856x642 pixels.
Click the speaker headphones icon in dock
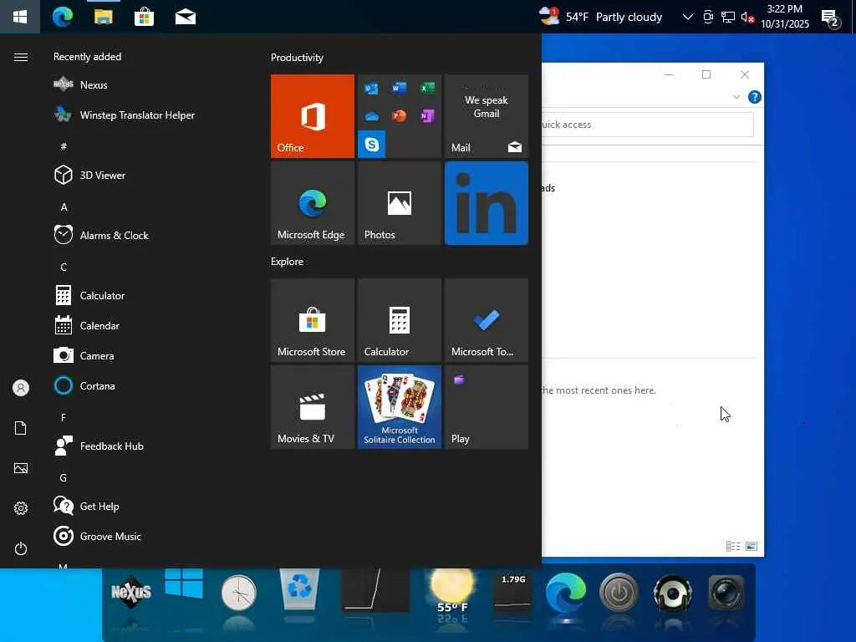(x=673, y=593)
